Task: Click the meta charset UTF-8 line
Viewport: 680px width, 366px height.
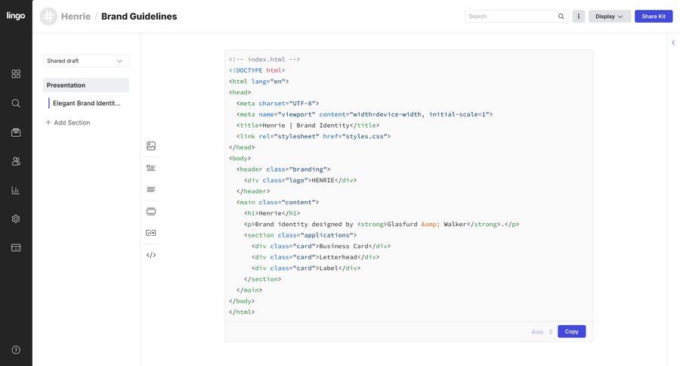Action: 277,104
